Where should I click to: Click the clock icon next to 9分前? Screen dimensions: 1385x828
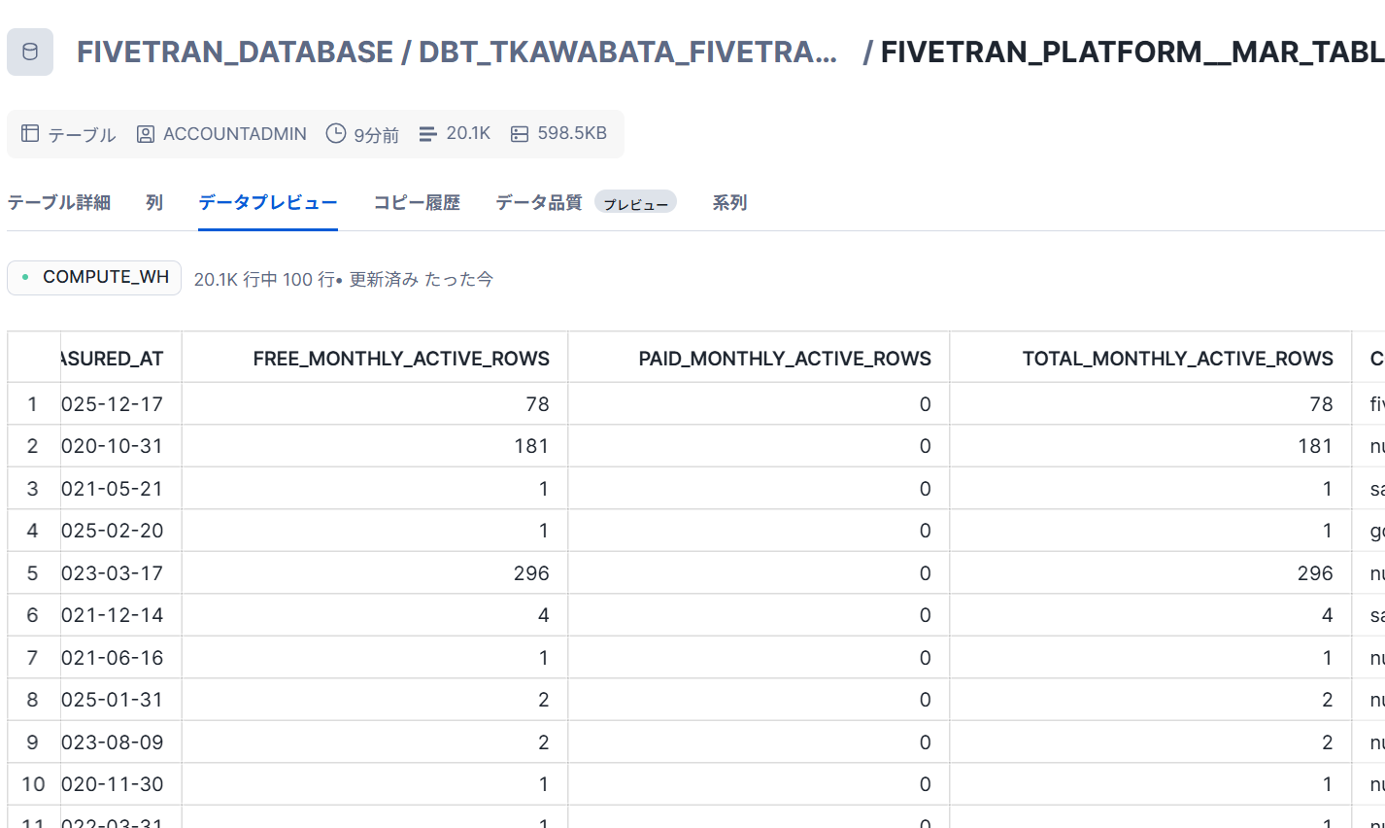(x=336, y=134)
